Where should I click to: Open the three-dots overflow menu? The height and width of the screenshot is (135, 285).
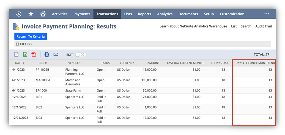pyautogui.click(x=267, y=14)
